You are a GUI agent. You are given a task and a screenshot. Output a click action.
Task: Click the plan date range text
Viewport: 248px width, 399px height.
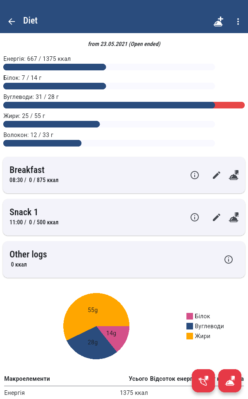point(124,44)
